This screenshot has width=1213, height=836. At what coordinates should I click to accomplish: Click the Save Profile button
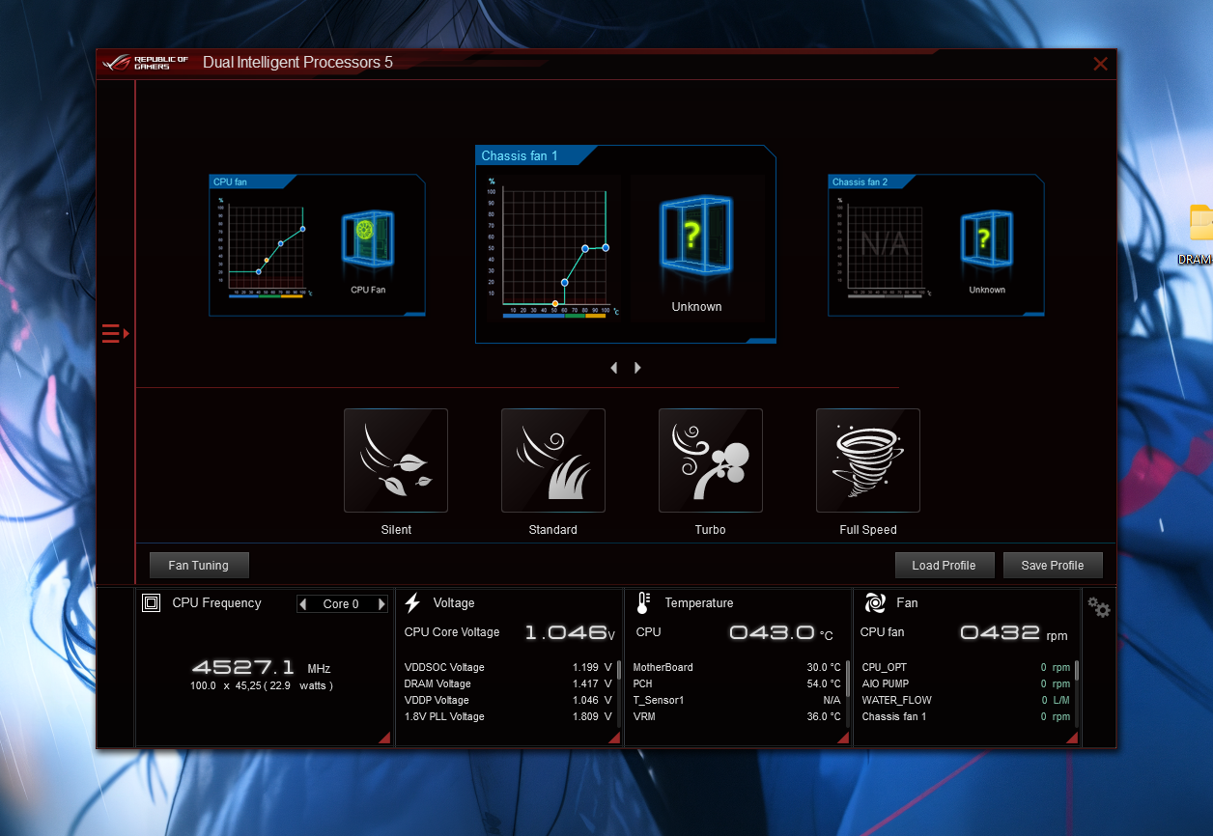[x=1053, y=566]
